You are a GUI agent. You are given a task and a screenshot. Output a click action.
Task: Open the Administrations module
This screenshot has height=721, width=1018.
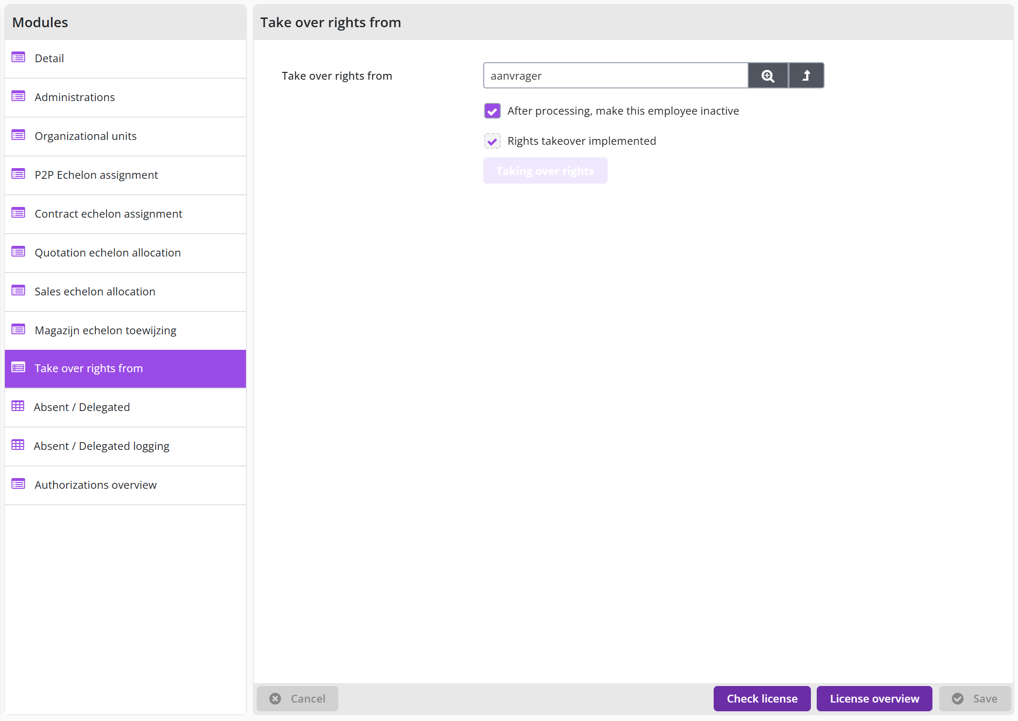125,97
